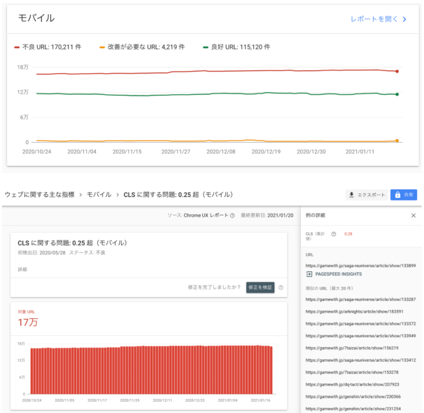Click the orange 改善が必要な URL legend marker
Viewport: 424px width, 413px height.
coord(102,48)
